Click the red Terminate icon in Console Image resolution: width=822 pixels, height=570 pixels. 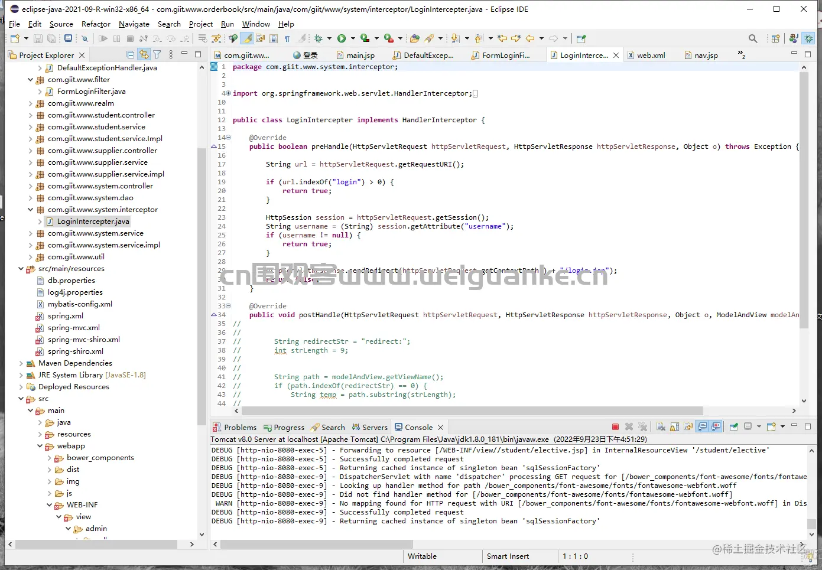click(615, 427)
